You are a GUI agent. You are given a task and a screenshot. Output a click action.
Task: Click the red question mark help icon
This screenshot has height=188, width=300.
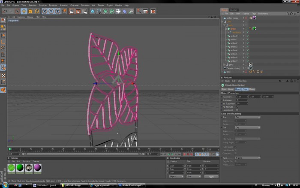pos(139,11)
